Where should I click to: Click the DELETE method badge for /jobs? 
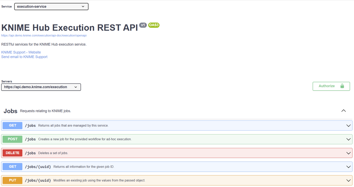point(12,153)
